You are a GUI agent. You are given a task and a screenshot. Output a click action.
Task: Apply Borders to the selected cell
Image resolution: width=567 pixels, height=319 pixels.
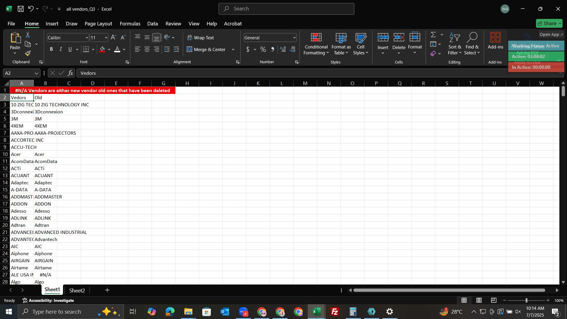click(86, 49)
